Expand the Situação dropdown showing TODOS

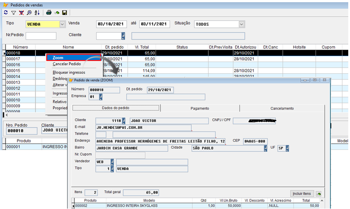click(241, 24)
